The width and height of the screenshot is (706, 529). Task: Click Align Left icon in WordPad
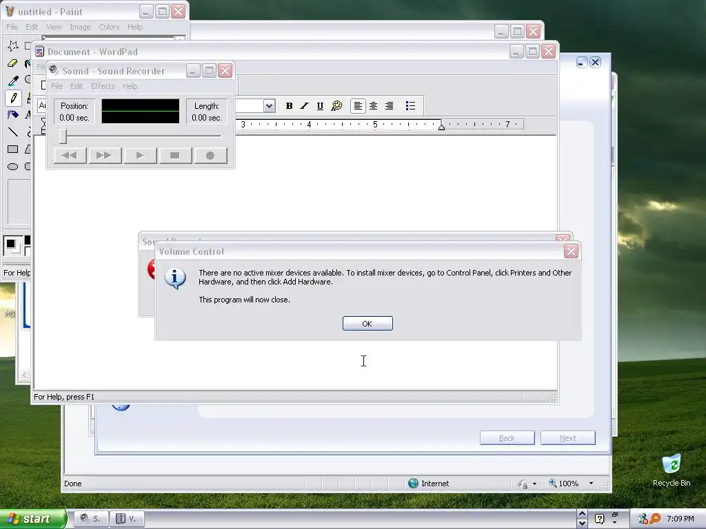click(x=358, y=105)
